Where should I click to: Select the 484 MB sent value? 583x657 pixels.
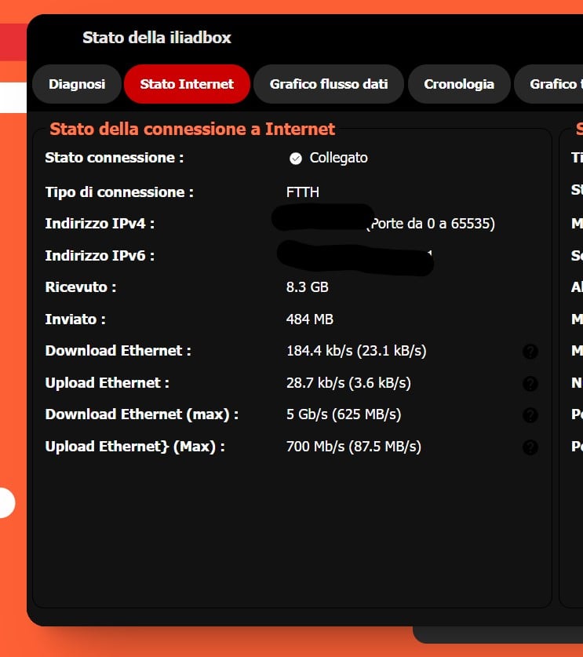pos(309,319)
